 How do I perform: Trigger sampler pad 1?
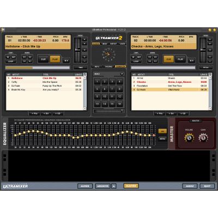pyautogui.click(x=97, y=82)
